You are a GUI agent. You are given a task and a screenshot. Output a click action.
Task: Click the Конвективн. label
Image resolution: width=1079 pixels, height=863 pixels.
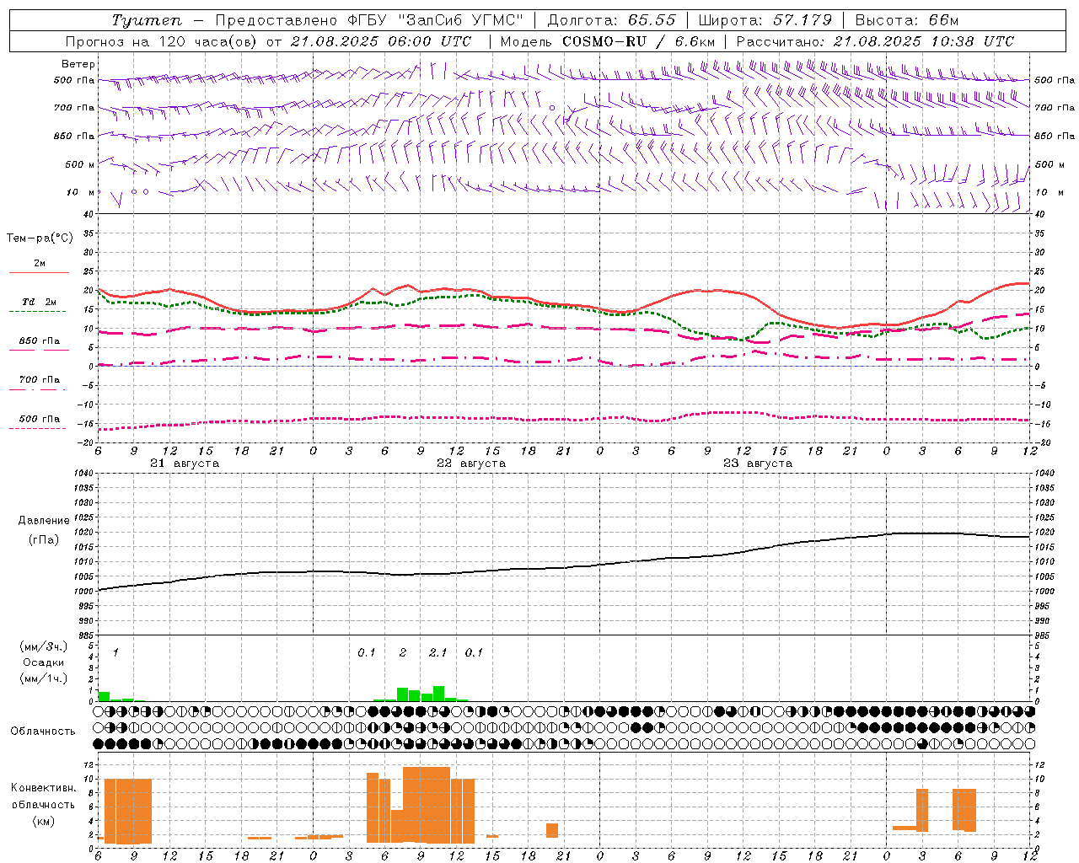[x=43, y=788]
